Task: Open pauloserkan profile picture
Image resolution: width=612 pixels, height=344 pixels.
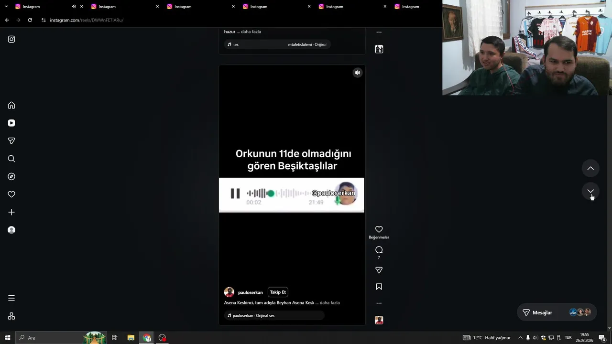Action: [x=229, y=292]
